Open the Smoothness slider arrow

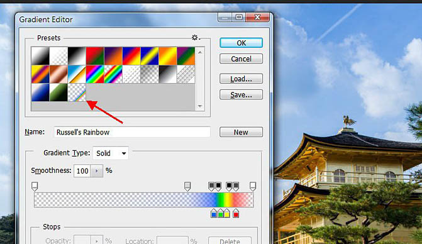click(97, 171)
